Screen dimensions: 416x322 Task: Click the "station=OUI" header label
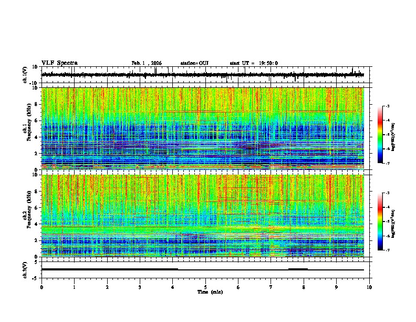(194, 63)
